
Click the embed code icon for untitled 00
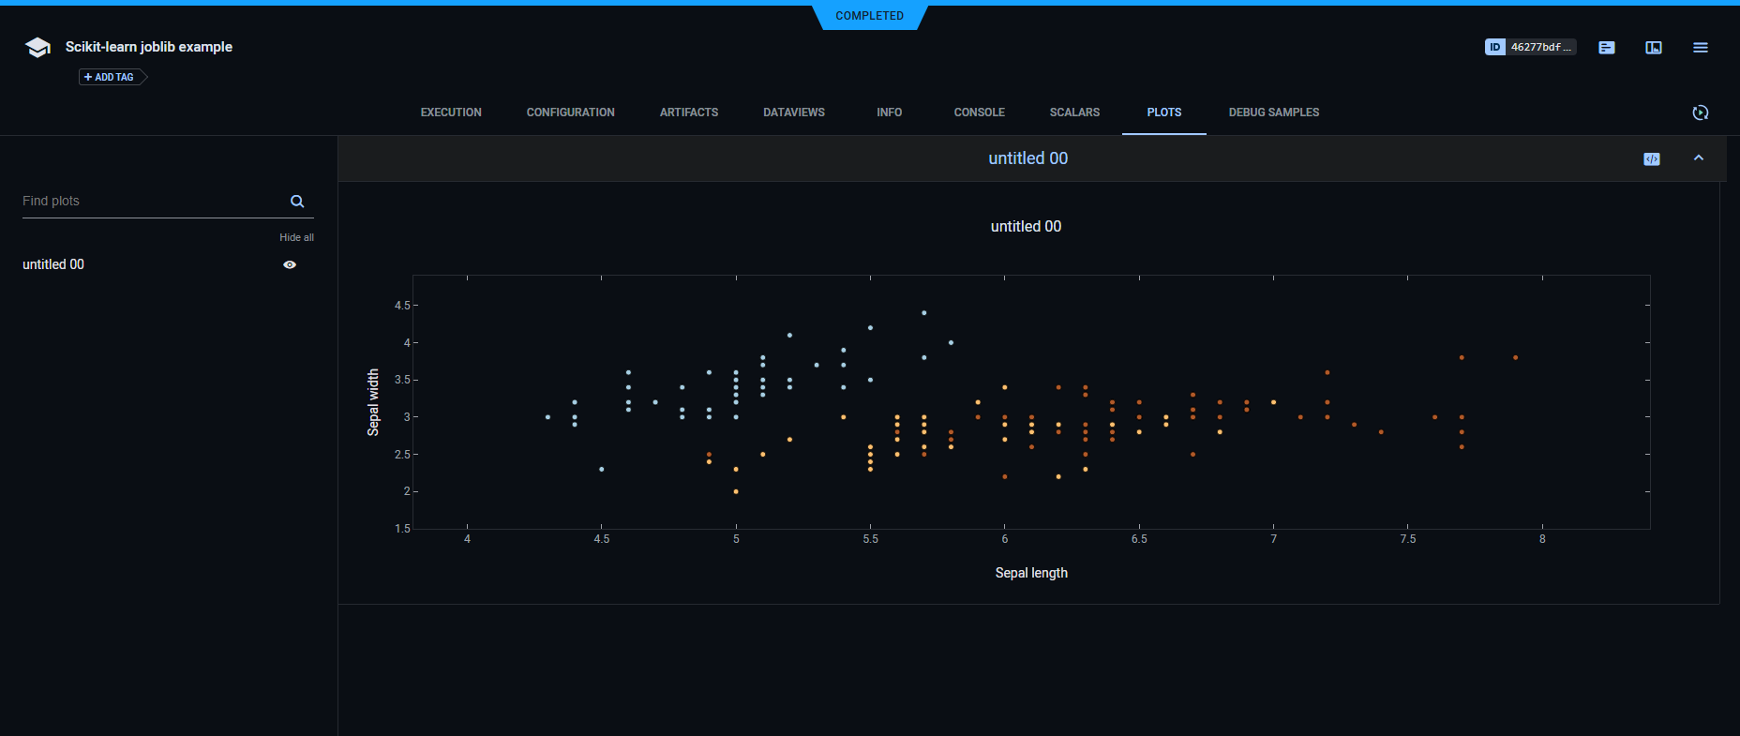[1652, 159]
